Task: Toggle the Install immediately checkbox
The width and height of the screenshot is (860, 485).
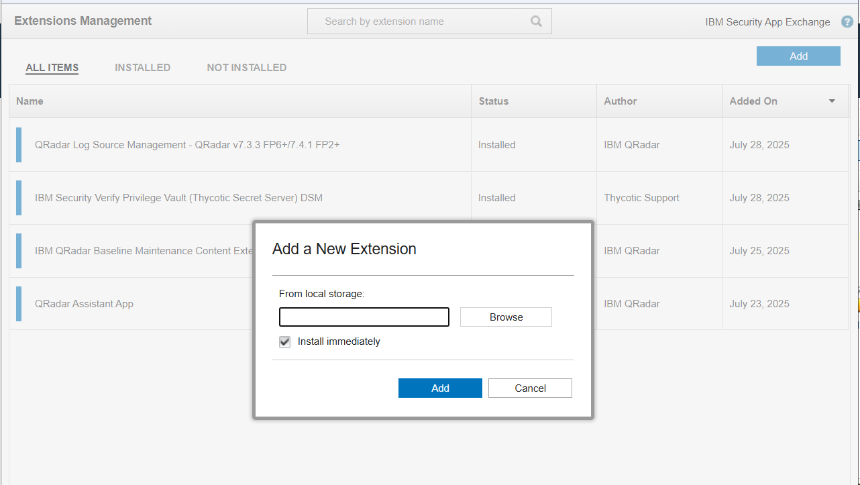Action: (285, 342)
